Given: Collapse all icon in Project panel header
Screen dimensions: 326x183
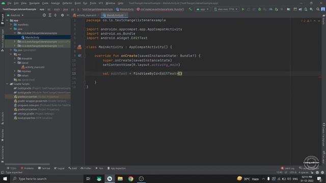Looking at the screenshot, I should tap(56, 15).
